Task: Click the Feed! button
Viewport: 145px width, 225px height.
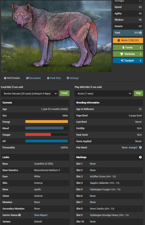Action: (65, 93)
